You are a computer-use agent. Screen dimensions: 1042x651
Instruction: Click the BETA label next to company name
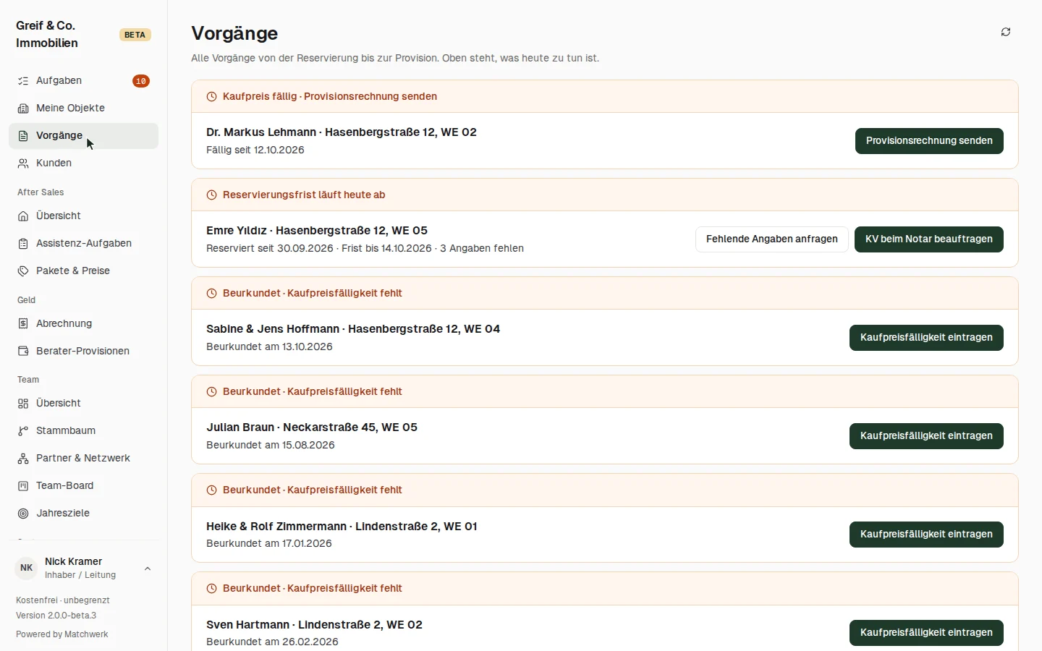tap(135, 35)
